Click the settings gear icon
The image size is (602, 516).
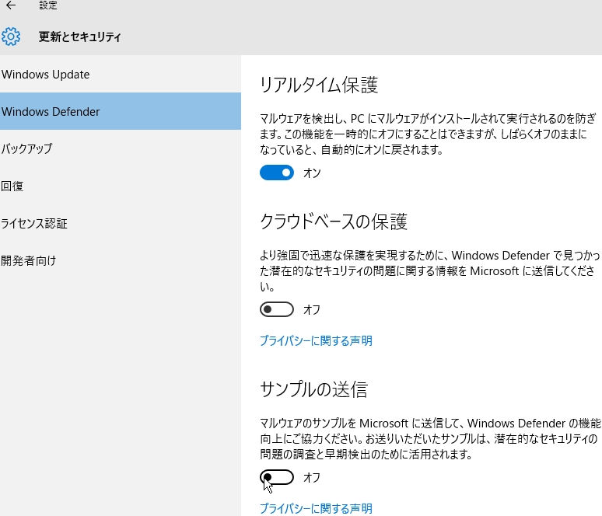pyautogui.click(x=11, y=37)
